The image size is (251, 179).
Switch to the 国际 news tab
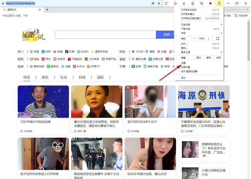click(100, 77)
